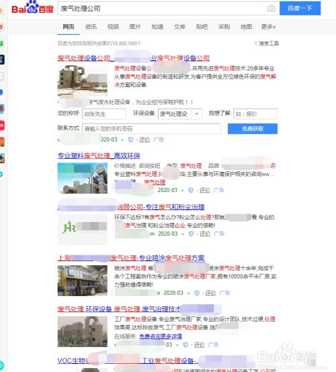
Task: Switch to the 知道 tab
Action: click(x=157, y=27)
